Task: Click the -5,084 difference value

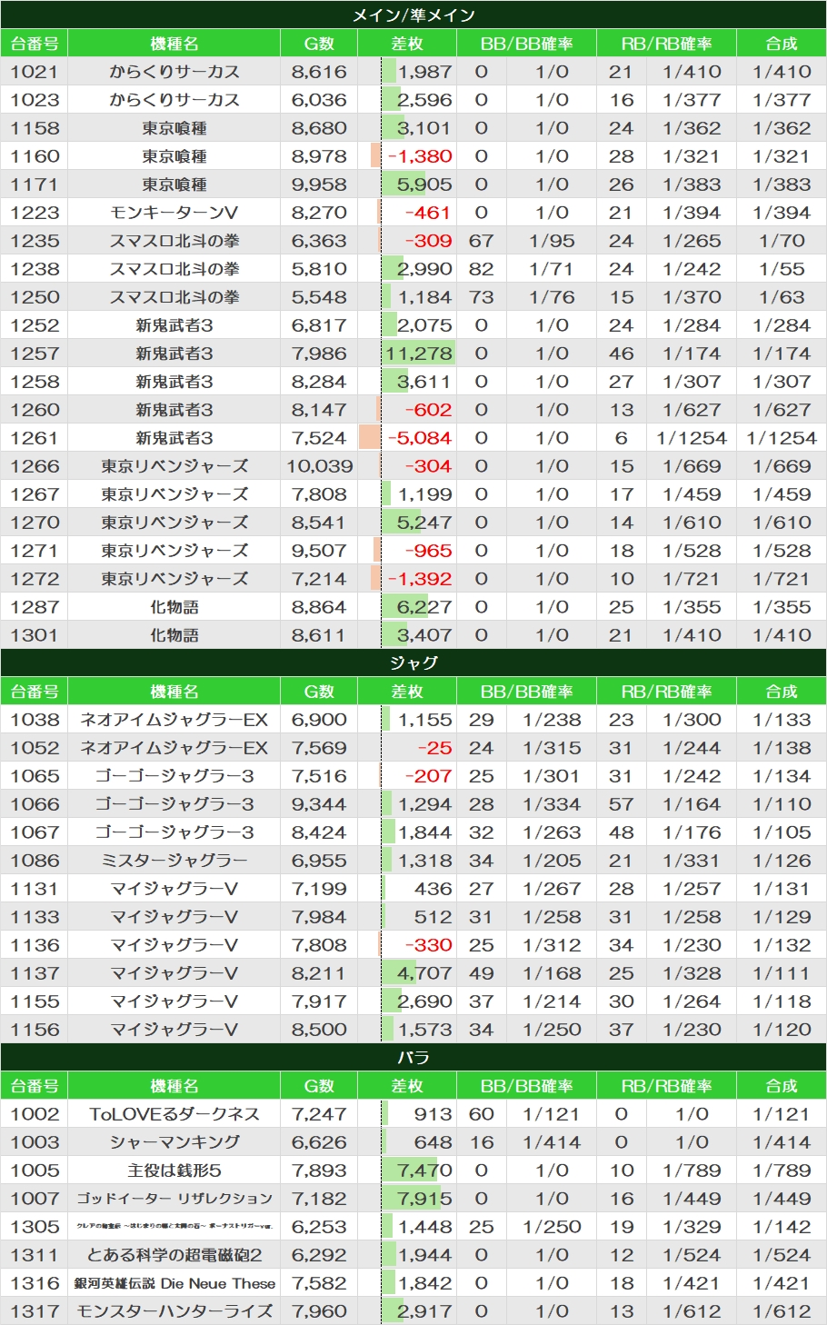Action: [x=419, y=438]
